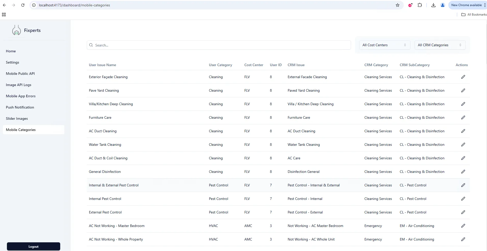Screen dimensions: 487x251
Task: Edit the AC Duct Cleaning row
Action: [x=463, y=131]
